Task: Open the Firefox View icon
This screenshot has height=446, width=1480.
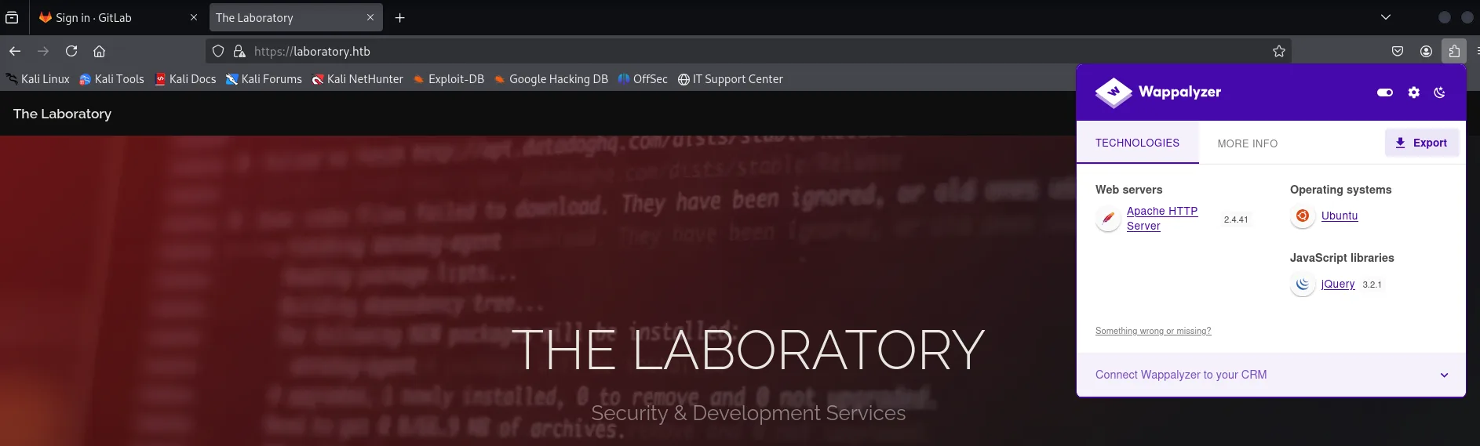Action: 12,17
